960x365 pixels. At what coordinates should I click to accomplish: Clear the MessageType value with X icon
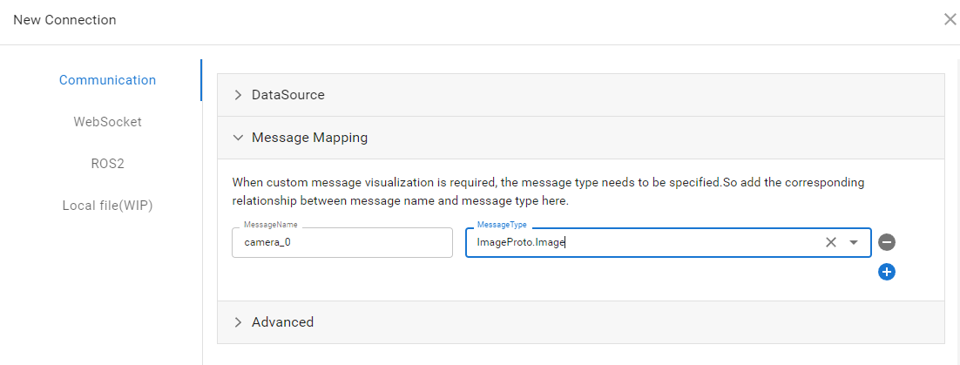[x=830, y=242]
